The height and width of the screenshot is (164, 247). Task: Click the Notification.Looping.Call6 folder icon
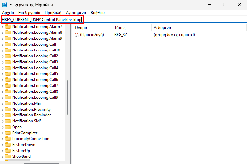(x=8, y=80)
